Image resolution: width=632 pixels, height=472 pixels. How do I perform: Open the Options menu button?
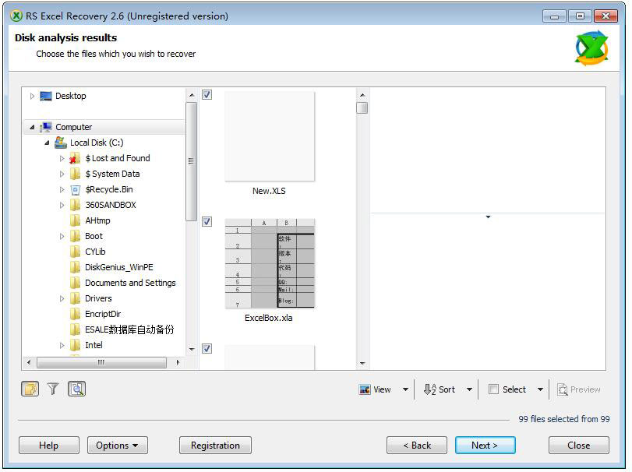pyautogui.click(x=117, y=446)
